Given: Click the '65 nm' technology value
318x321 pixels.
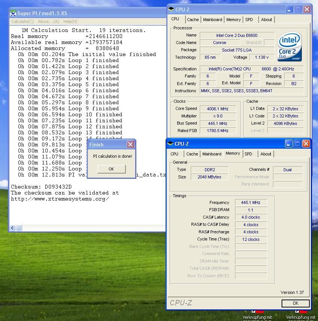Looking at the screenshot, I should tap(210, 57).
